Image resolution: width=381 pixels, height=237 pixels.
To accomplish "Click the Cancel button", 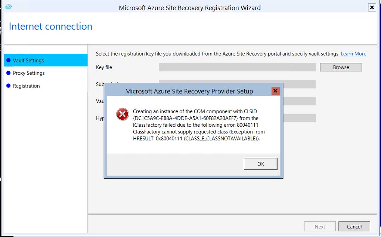I will [354, 227].
